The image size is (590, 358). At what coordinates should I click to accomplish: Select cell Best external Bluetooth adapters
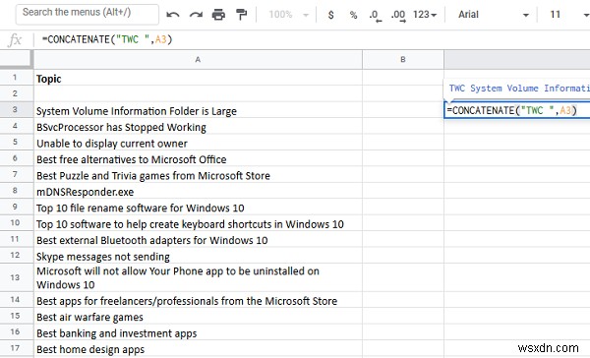198,239
